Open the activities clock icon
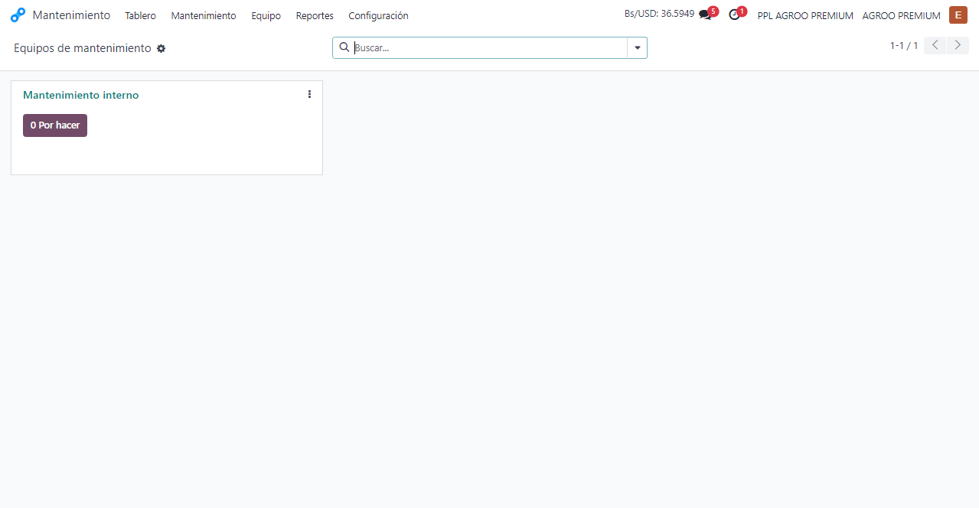This screenshot has height=508, width=979. pos(734,15)
